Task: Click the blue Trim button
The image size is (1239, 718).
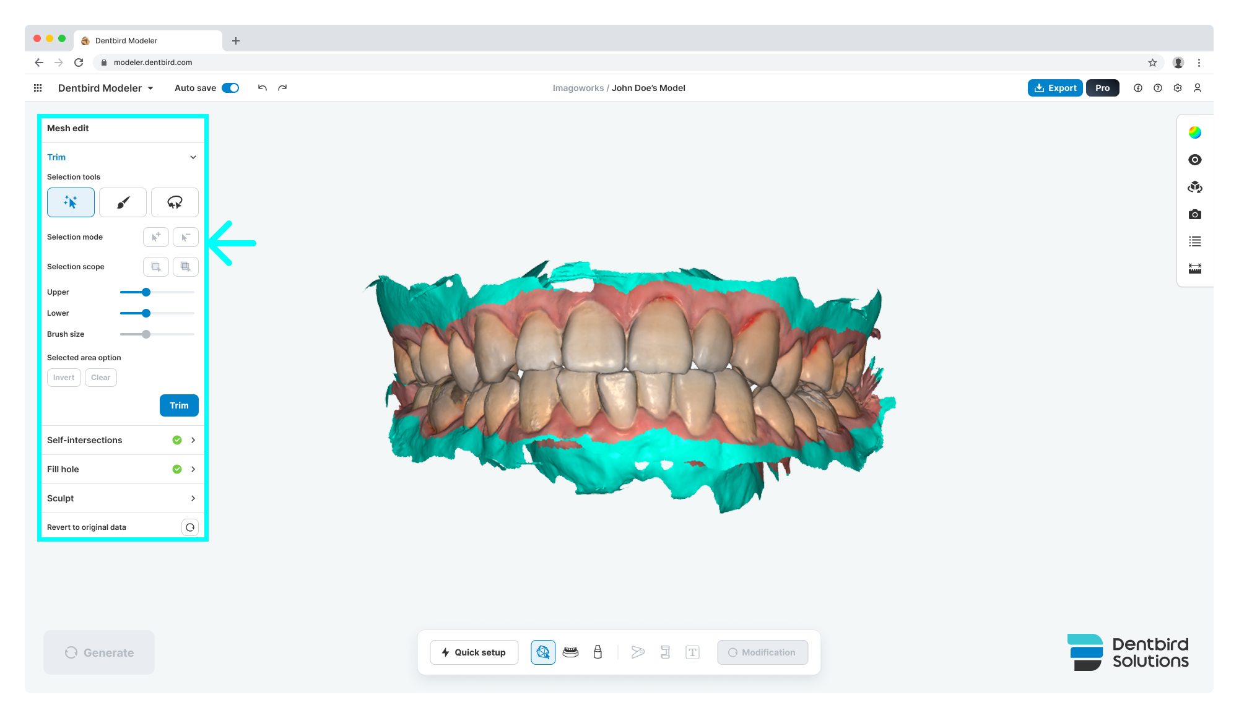Action: (x=179, y=405)
